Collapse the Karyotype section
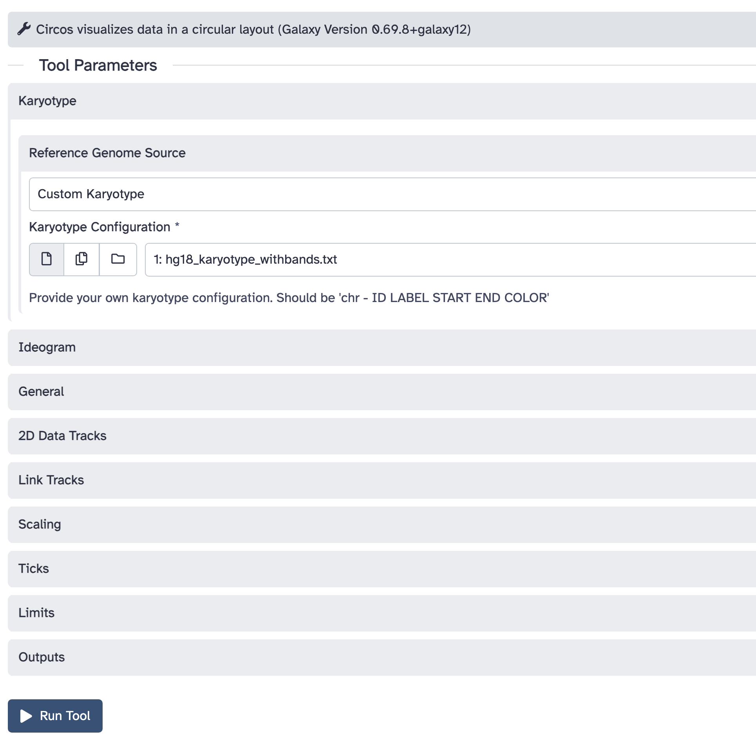This screenshot has width=756, height=742. tap(382, 101)
